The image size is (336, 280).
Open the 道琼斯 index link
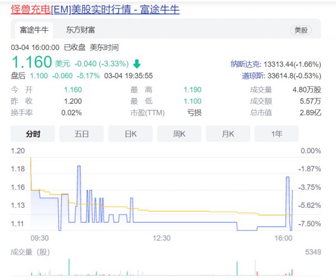[x=252, y=76]
